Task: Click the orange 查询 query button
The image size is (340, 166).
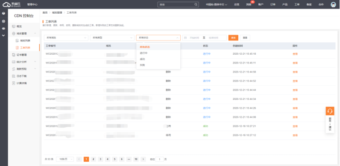Action: (x=233, y=38)
